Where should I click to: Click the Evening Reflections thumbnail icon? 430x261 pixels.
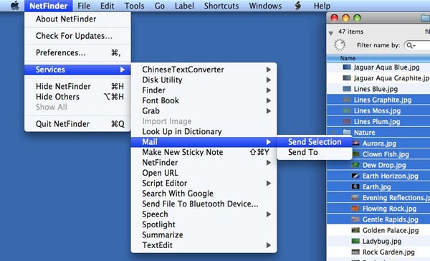point(355,198)
